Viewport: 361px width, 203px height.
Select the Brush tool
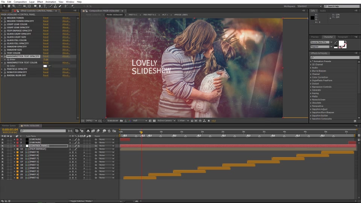click(x=51, y=6)
